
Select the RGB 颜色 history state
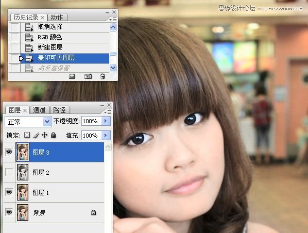tap(65, 37)
